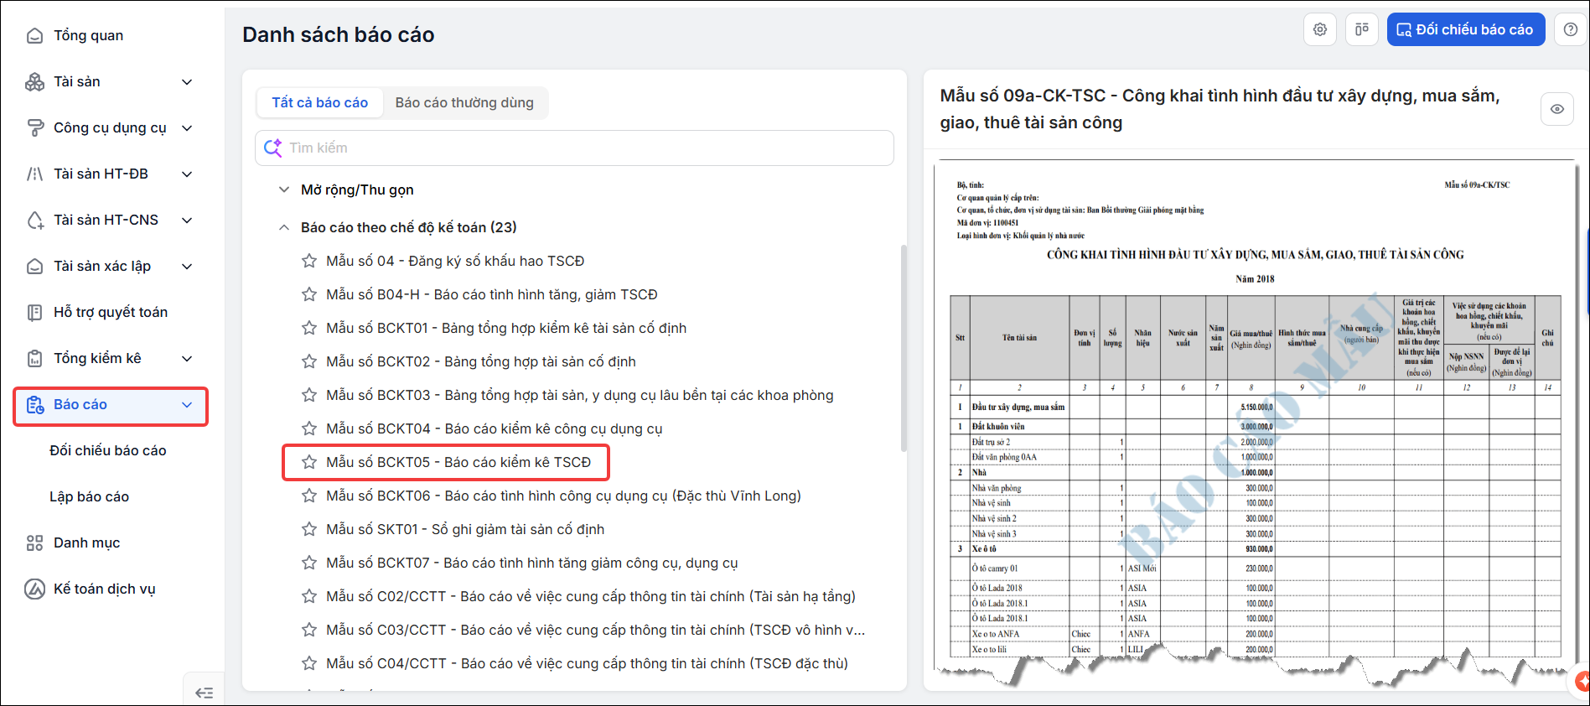Star the Mẫu số BCKT06 report
The height and width of the screenshot is (706, 1590).
(309, 496)
